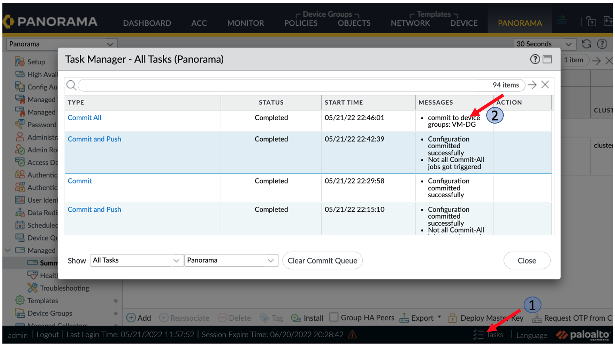Toggle the Group HA Peers checkbox
The width and height of the screenshot is (615, 347).
334,317
